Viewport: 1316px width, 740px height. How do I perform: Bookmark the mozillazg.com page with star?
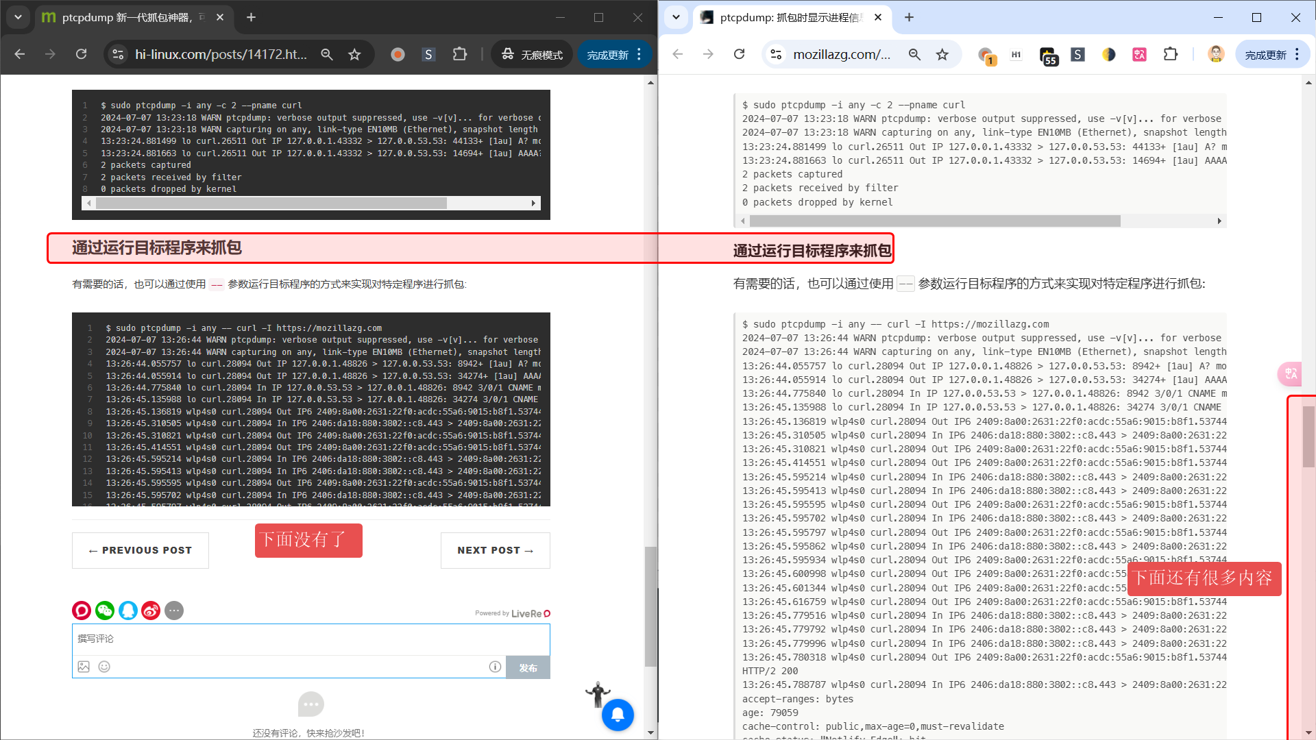click(942, 54)
